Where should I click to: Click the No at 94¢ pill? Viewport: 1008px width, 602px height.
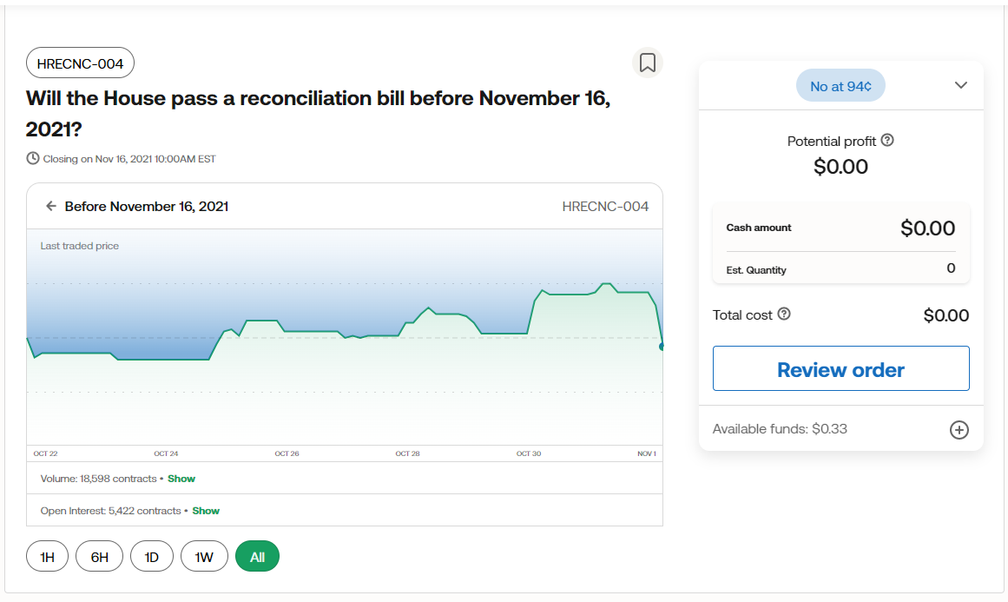pos(840,86)
